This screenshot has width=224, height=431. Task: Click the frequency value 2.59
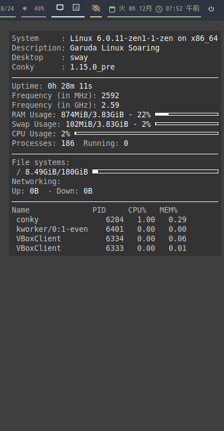click(x=110, y=106)
